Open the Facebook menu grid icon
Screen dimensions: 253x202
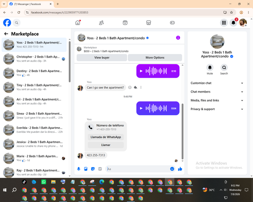click(x=224, y=23)
